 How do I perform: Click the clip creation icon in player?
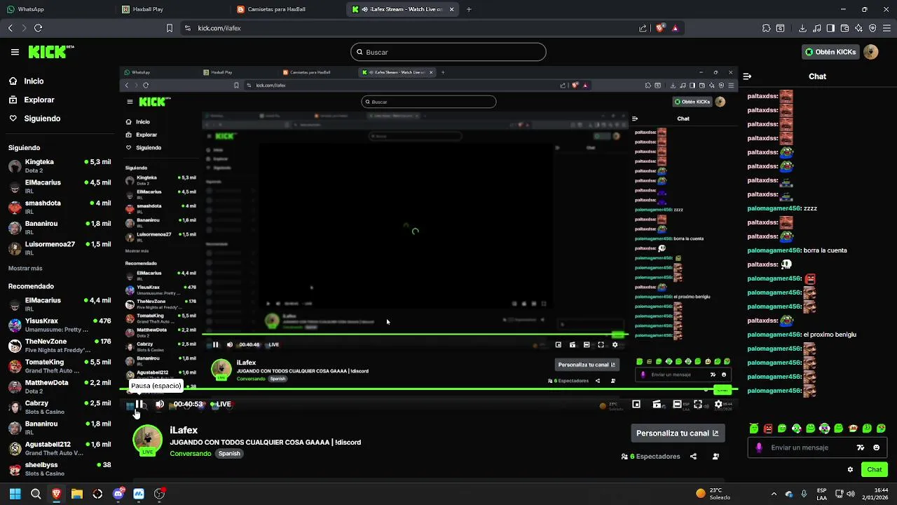657,404
